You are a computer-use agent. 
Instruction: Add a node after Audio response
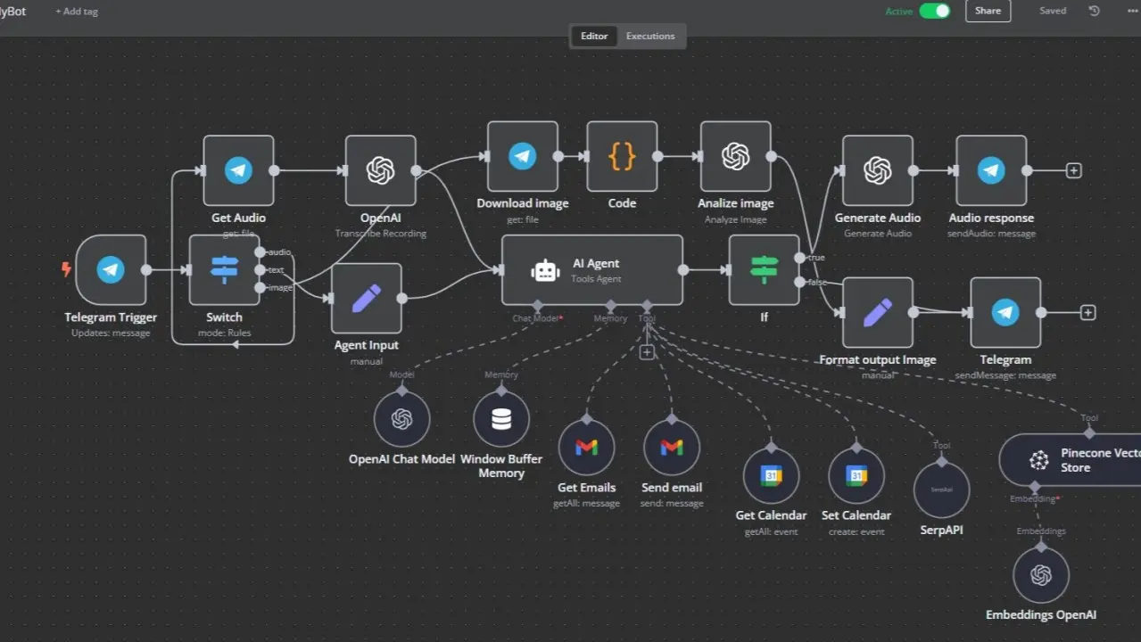[x=1074, y=170]
